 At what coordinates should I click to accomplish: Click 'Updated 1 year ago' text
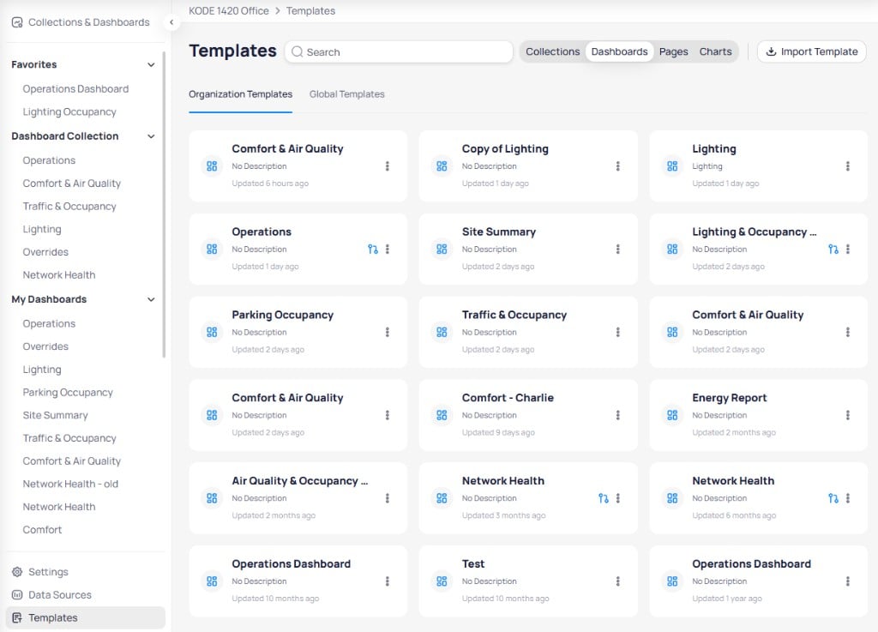[x=727, y=599]
